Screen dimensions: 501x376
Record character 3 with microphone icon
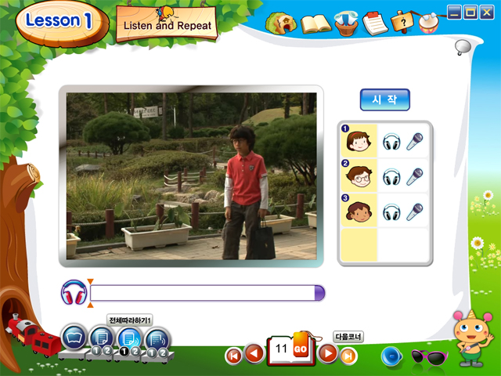tap(414, 211)
